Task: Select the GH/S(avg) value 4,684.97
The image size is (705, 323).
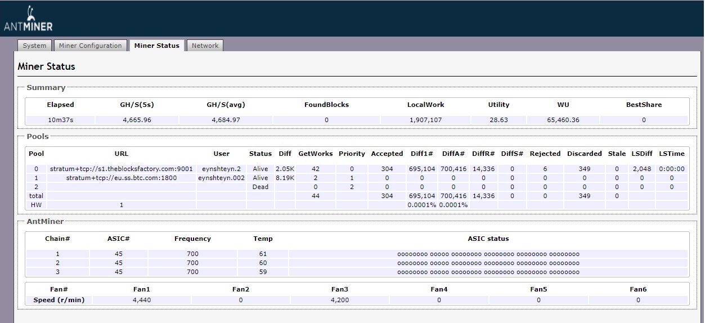Action: 226,120
